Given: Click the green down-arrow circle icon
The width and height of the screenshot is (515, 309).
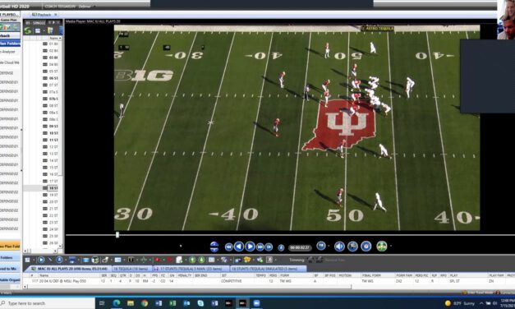Looking at the screenshot, I should [x=202, y=260].
